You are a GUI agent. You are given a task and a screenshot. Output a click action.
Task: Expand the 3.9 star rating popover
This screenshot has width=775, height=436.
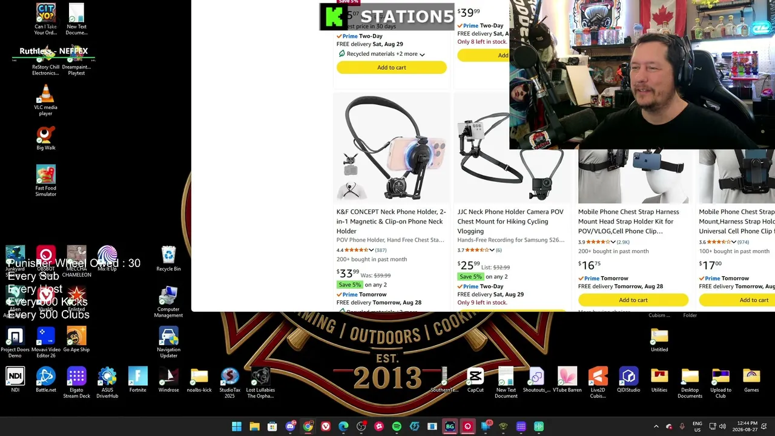point(613,242)
